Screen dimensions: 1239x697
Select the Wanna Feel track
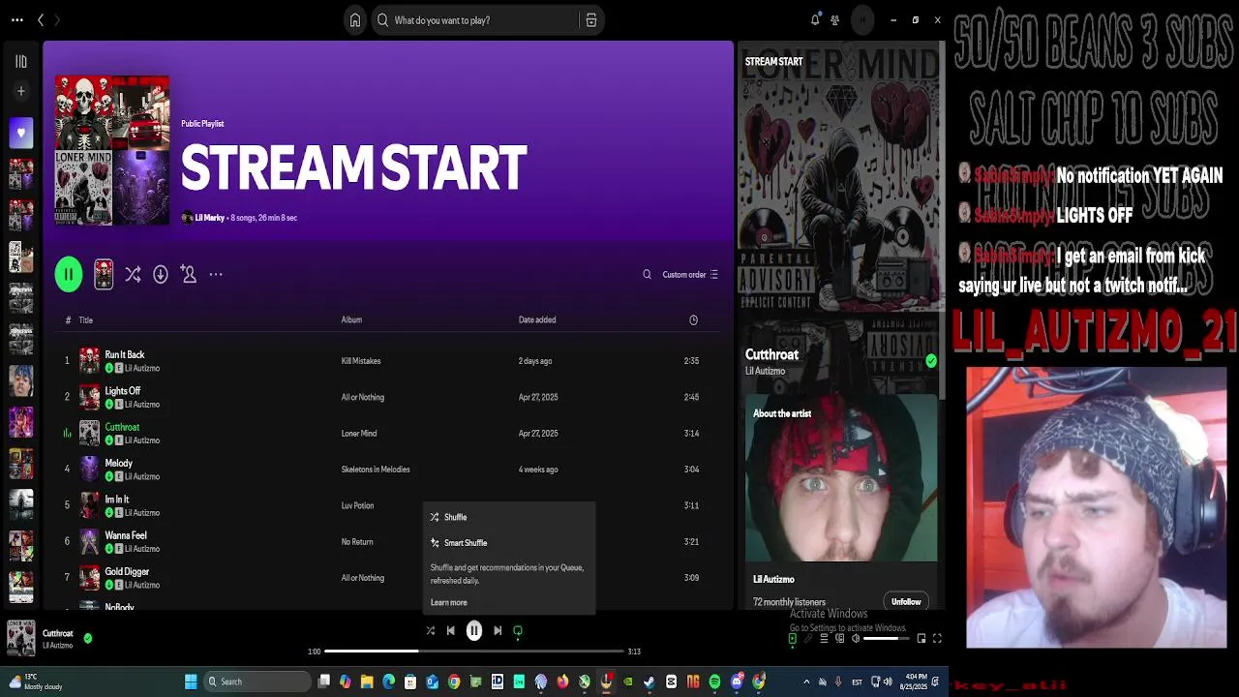[x=387, y=542]
